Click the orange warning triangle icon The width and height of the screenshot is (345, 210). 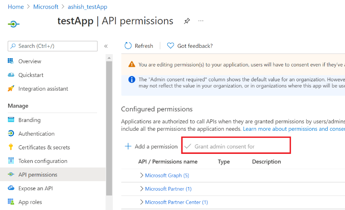[x=132, y=64]
